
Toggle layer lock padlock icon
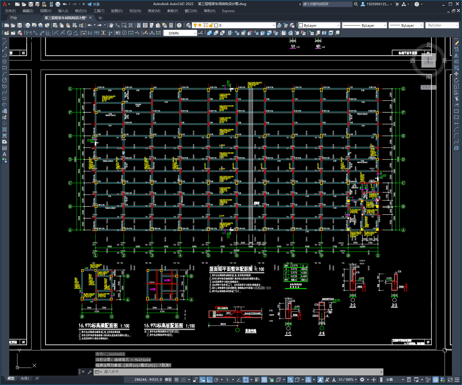211,25
